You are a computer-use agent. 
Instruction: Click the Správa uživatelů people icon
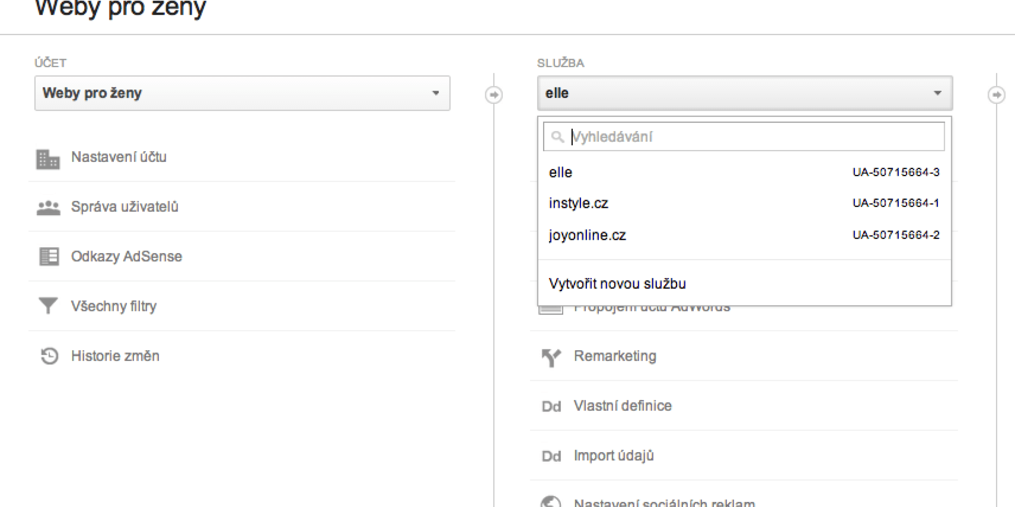[x=48, y=207]
